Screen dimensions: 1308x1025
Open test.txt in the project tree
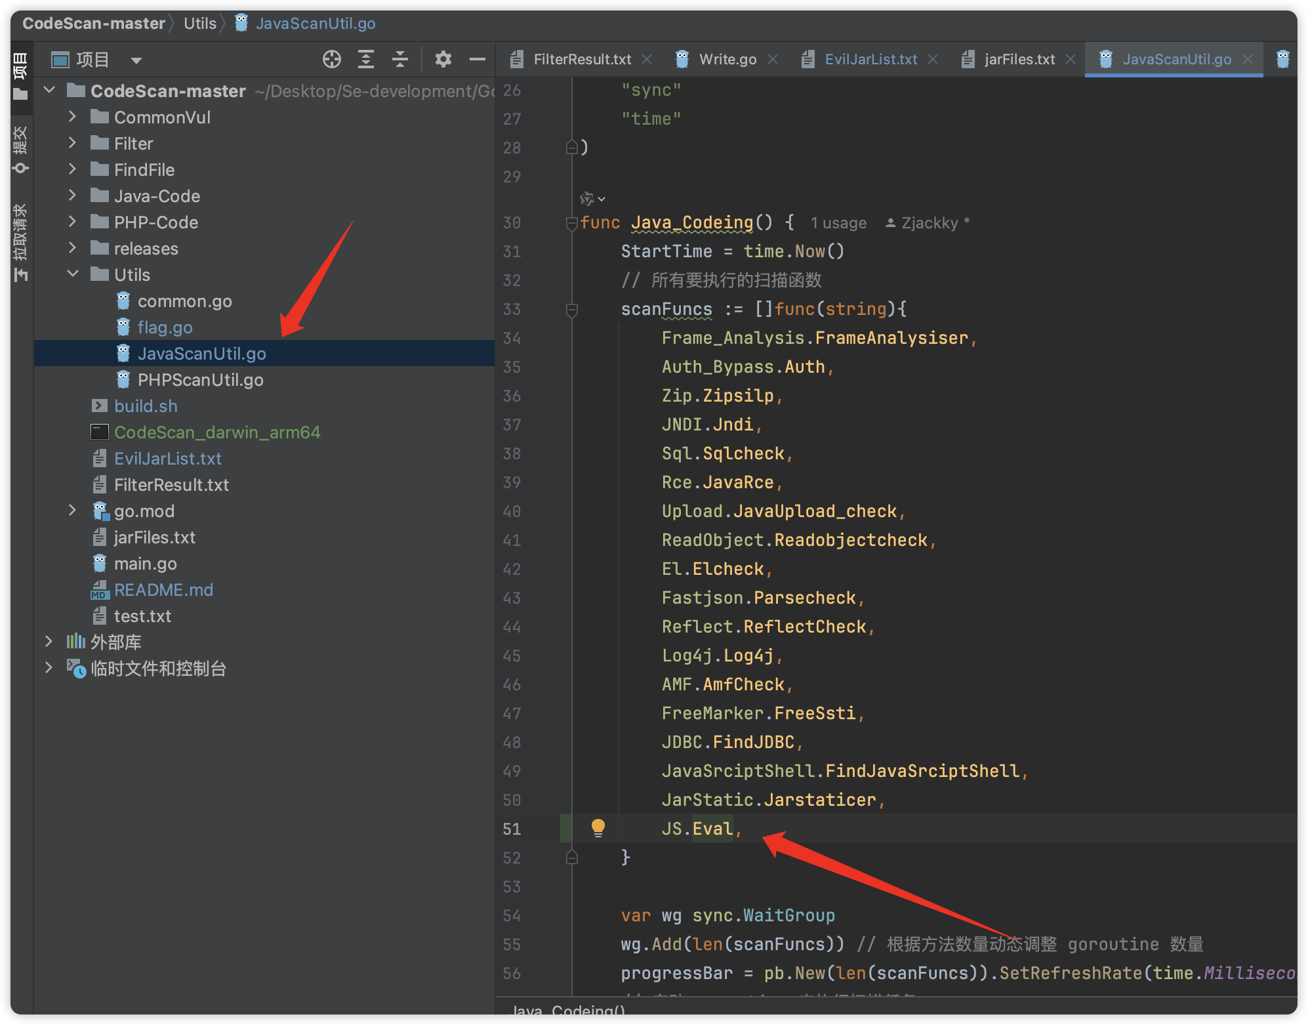142,616
